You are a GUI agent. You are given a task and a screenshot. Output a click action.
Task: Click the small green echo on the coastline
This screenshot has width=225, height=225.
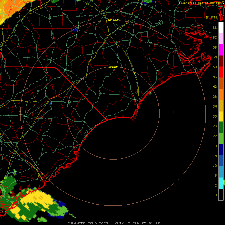[150, 93]
